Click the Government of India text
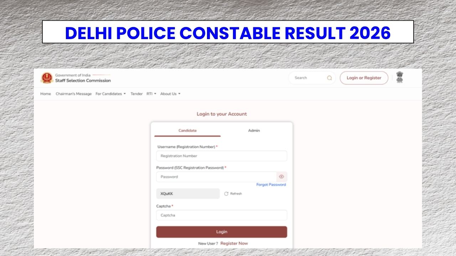The height and width of the screenshot is (256, 456). [73, 75]
